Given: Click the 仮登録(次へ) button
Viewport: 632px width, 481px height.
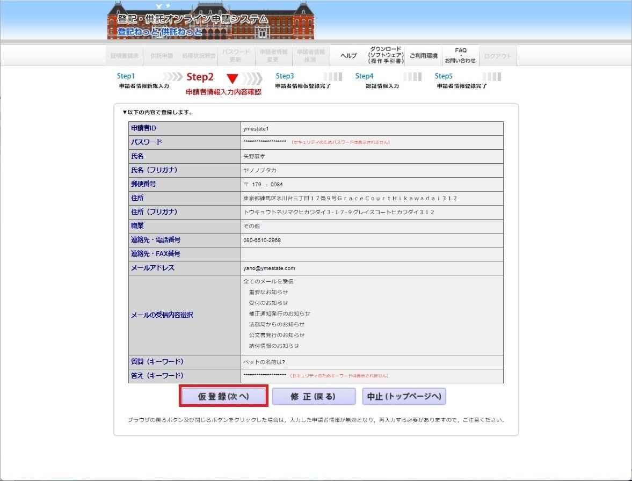Looking at the screenshot, I should pos(223,396).
